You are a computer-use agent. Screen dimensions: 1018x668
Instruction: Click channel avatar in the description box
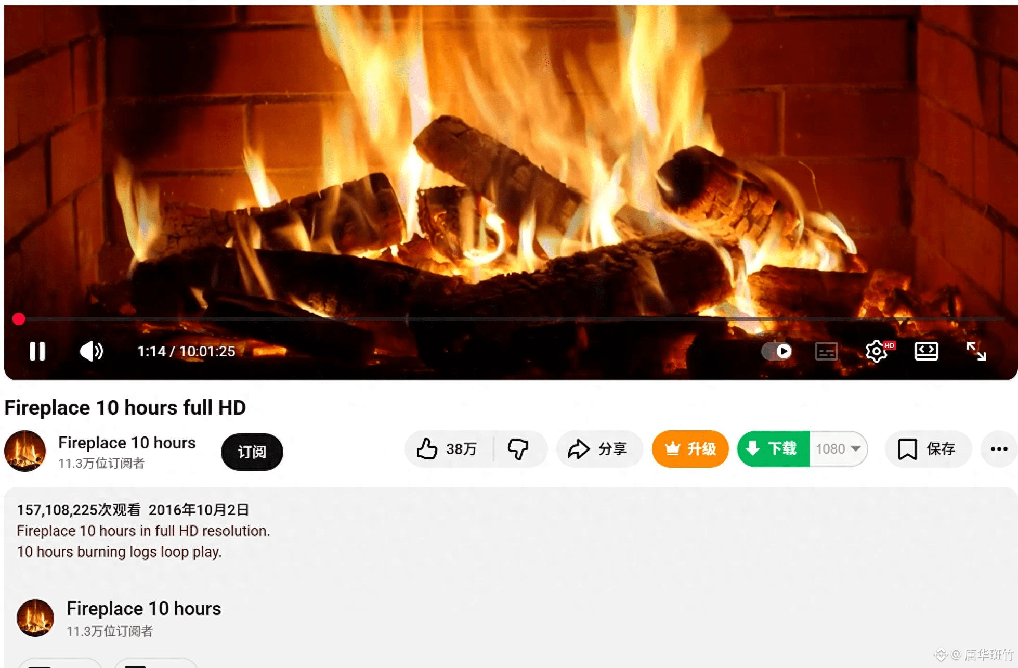[35, 618]
